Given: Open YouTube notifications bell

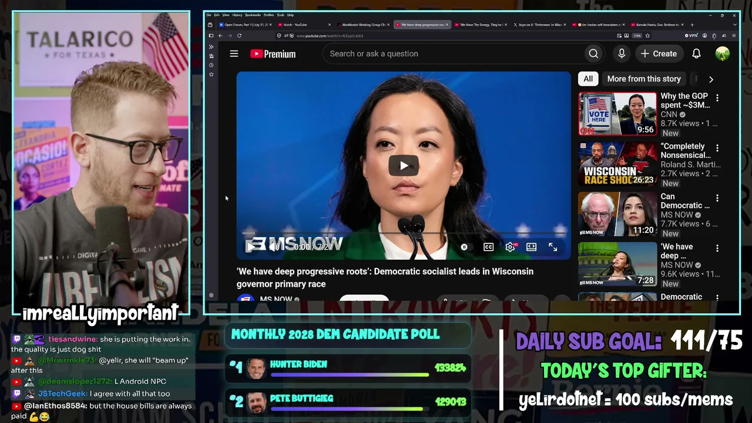Looking at the screenshot, I should coord(696,53).
